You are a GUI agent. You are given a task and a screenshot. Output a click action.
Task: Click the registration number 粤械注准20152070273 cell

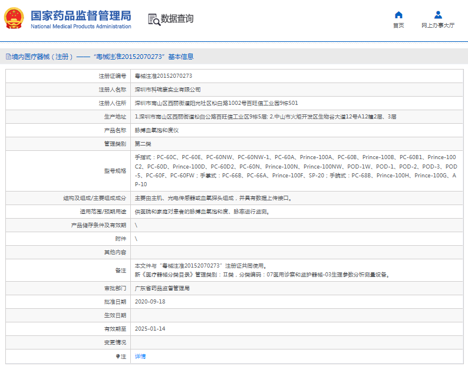[x=163, y=76]
